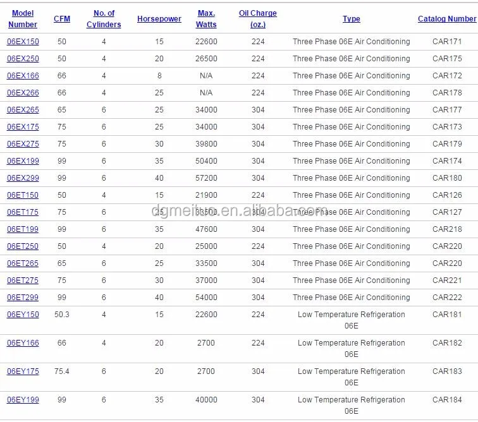This screenshot has width=478, height=422.
Task: Open the 06ET150 model link
Action: [x=23, y=195]
